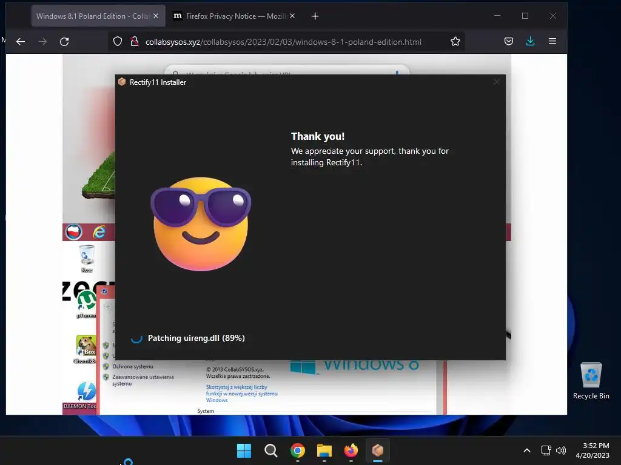Click Ochrona systemu link in webpage
This screenshot has width=621, height=465.
[133, 366]
